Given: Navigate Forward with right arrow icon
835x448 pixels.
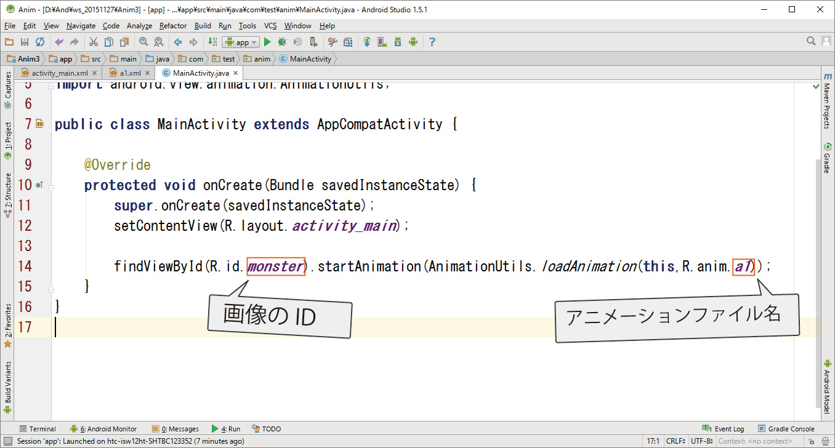Looking at the screenshot, I should 193,42.
